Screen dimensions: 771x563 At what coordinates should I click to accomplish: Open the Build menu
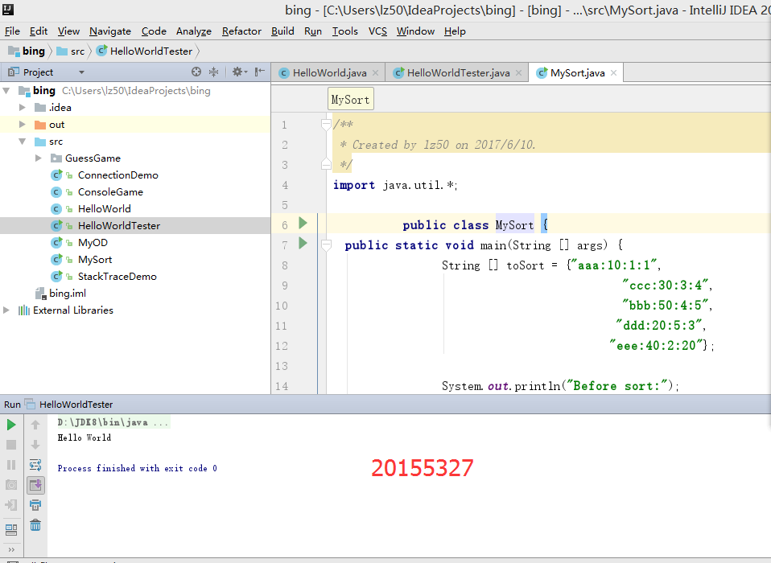coord(282,31)
